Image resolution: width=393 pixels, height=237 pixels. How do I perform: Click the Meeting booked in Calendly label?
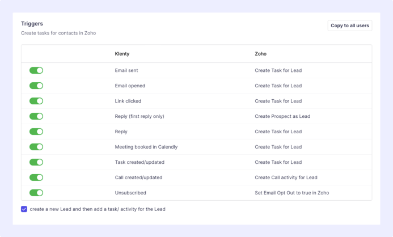[x=146, y=147]
